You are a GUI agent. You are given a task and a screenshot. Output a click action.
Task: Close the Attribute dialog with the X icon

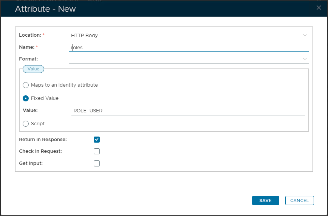click(319, 8)
